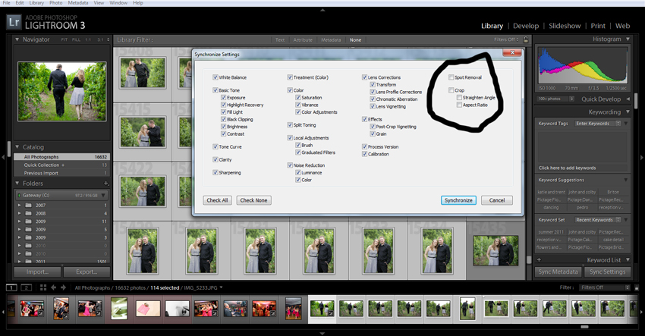Check the Aspect Ratio option
This screenshot has height=336, width=645.
click(x=459, y=105)
